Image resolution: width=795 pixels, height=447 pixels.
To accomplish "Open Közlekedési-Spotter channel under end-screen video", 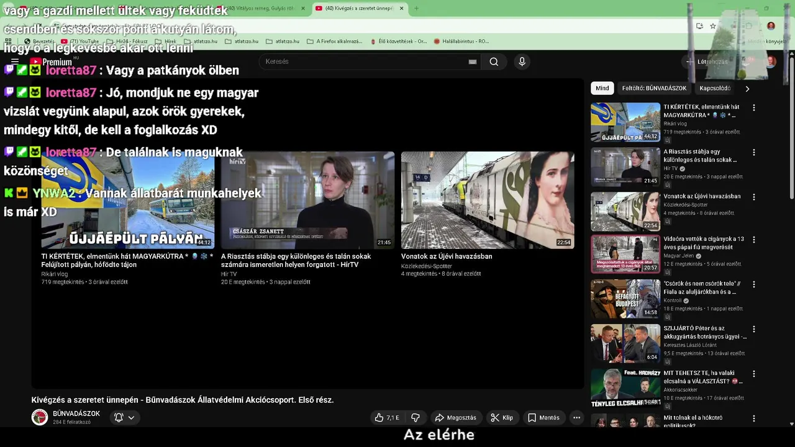I will pos(426,266).
